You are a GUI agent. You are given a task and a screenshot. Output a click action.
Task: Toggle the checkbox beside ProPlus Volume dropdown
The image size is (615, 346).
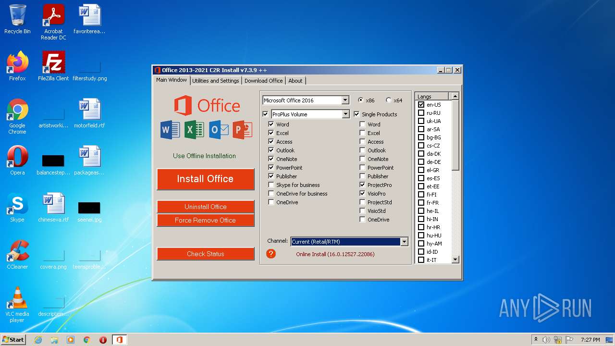[x=266, y=114]
